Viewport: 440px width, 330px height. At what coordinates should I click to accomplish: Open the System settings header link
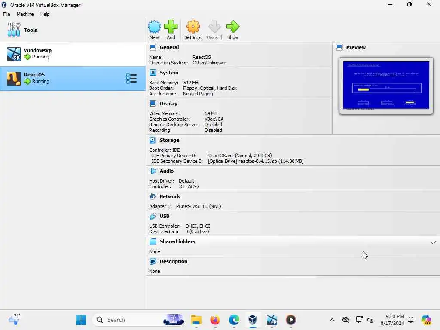tap(169, 73)
